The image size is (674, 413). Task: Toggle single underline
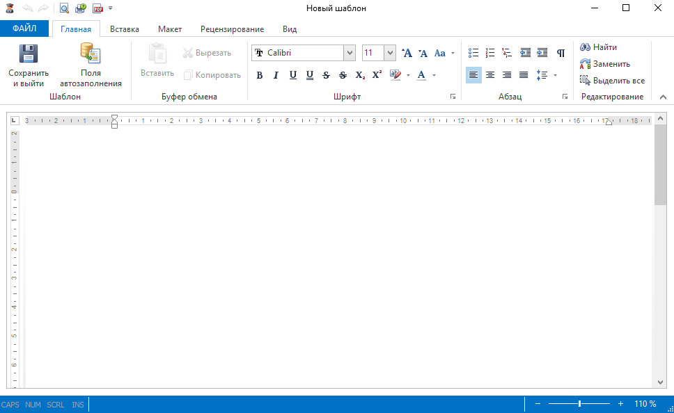(x=292, y=75)
